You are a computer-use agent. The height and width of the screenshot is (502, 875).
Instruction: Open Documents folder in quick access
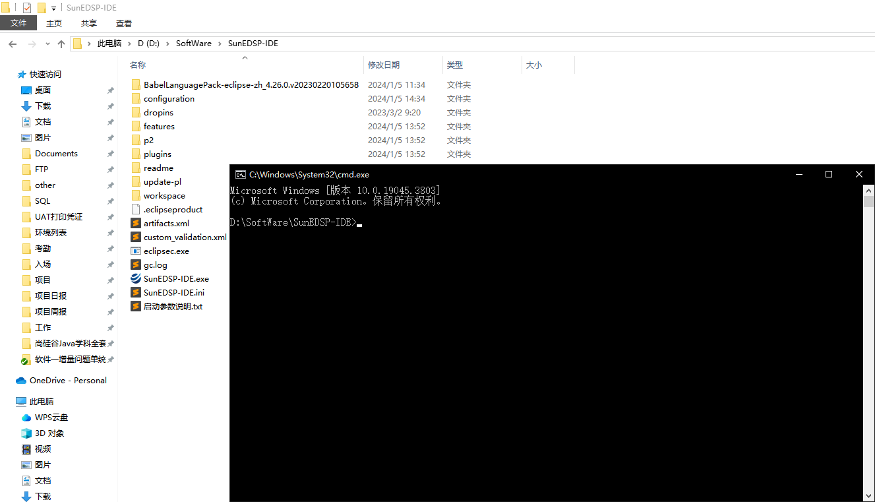(x=56, y=153)
